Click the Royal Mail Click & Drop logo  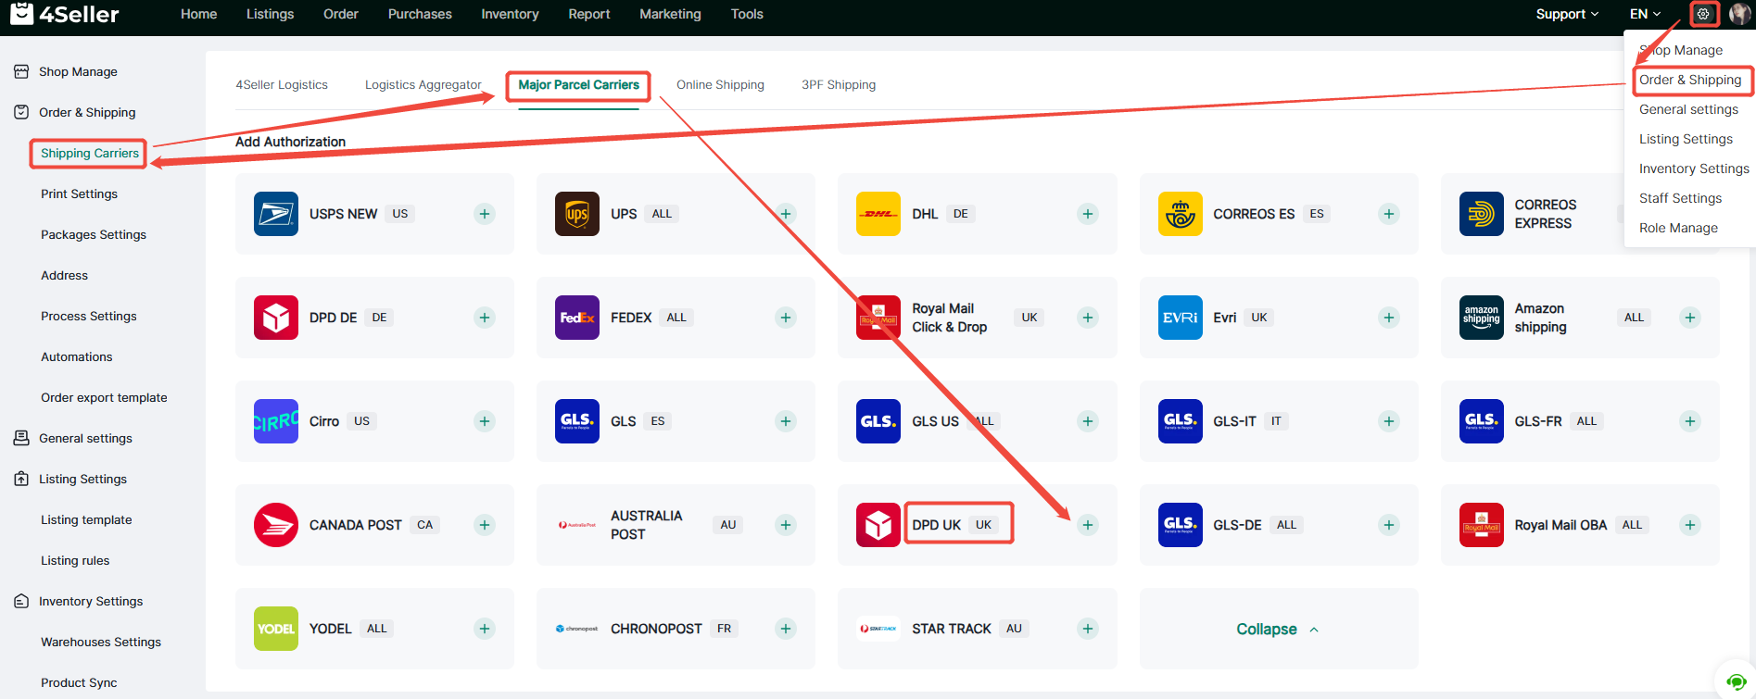[x=878, y=318]
